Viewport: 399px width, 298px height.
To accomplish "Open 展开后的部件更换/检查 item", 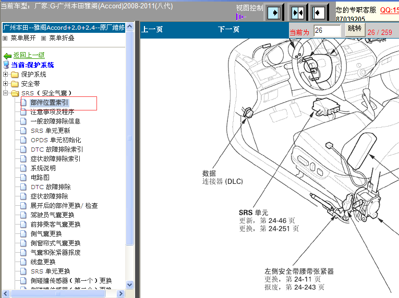I will (x=64, y=205).
